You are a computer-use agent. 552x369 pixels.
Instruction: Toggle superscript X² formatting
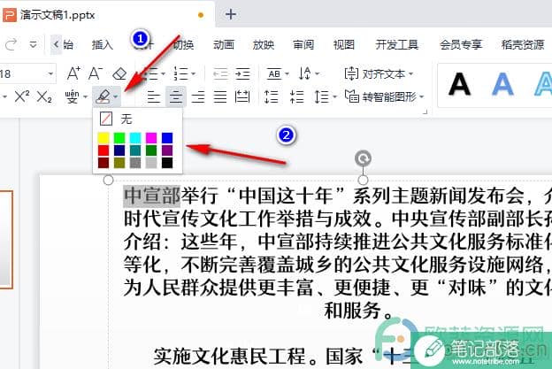pos(21,96)
